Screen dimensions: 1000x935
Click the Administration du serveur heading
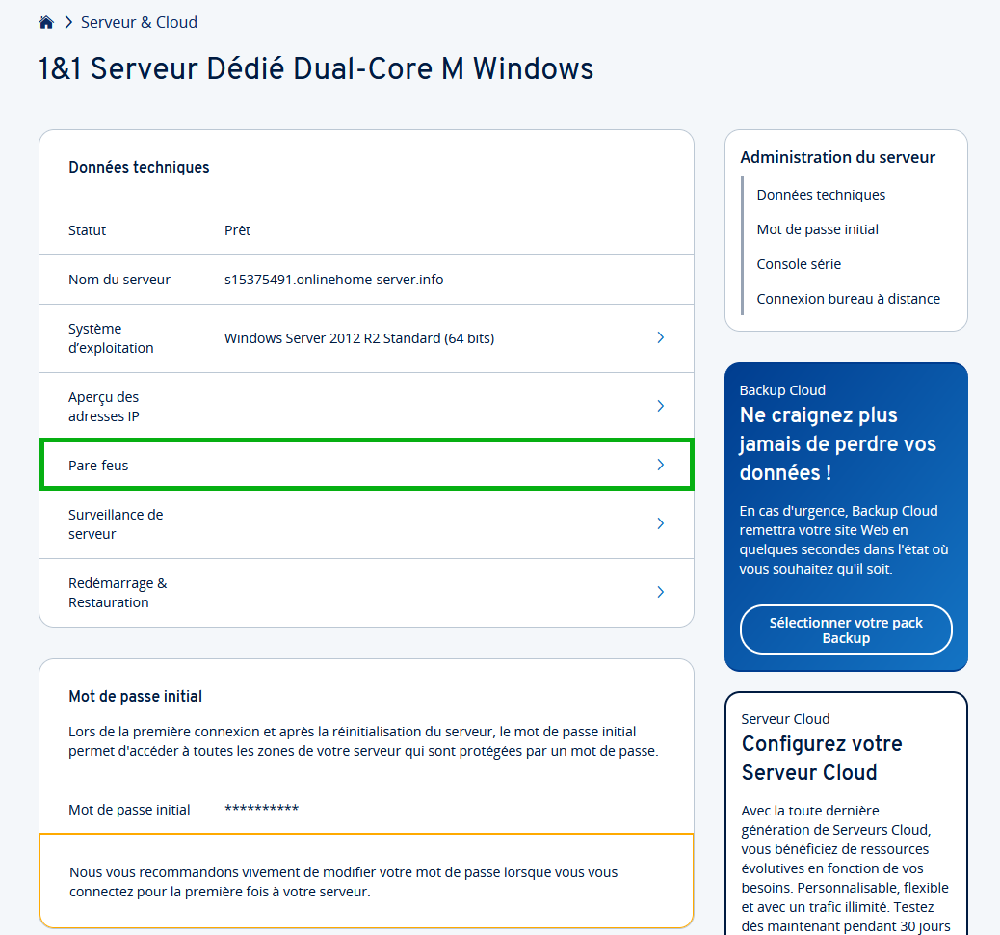coord(837,157)
